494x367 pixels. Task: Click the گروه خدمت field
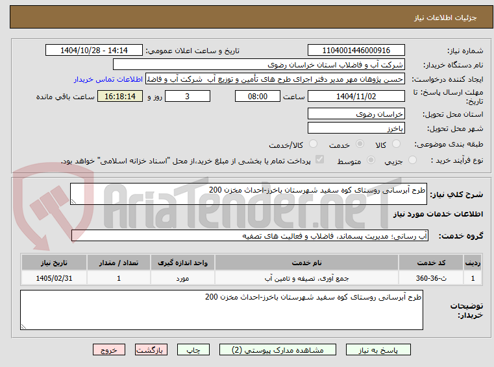250,236
